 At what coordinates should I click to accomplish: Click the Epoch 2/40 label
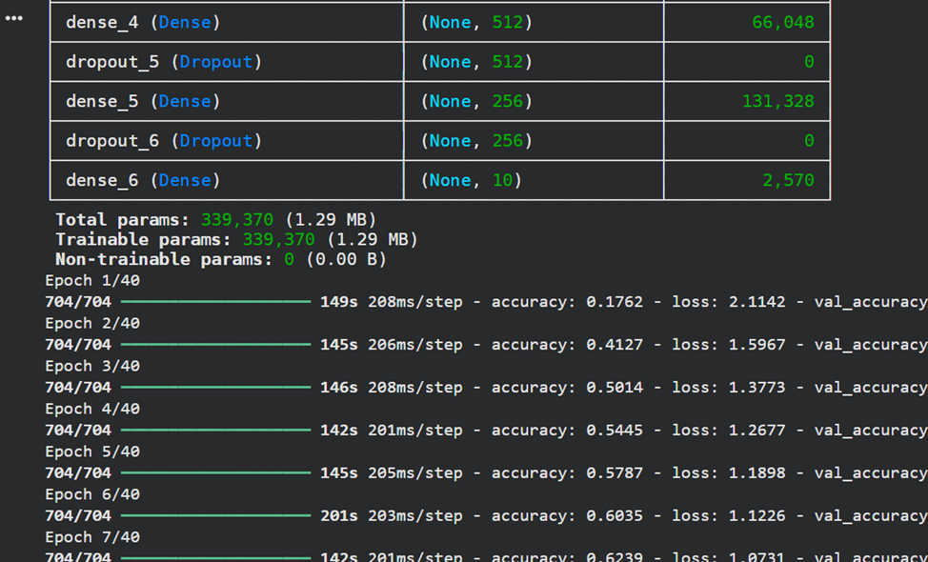(92, 323)
